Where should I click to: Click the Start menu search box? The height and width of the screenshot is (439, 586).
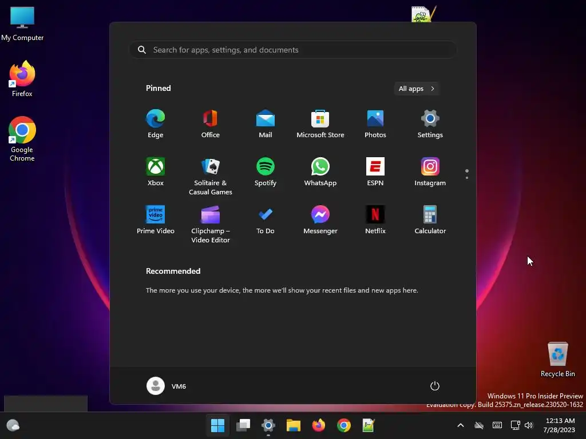(x=293, y=50)
